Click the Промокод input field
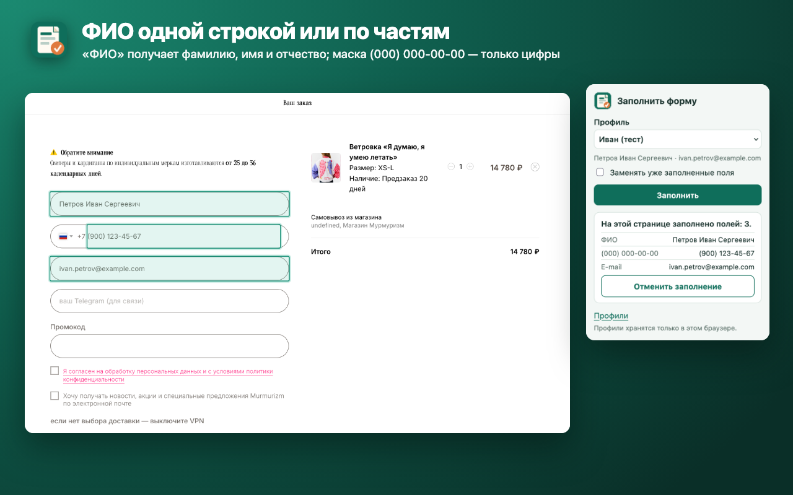 [169, 346]
